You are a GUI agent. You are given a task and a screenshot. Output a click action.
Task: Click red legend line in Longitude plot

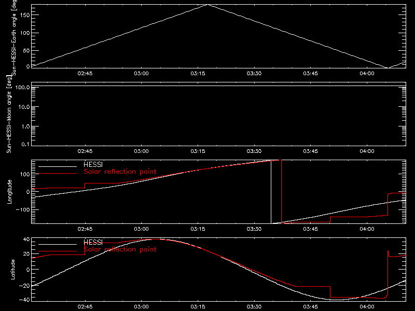point(58,174)
